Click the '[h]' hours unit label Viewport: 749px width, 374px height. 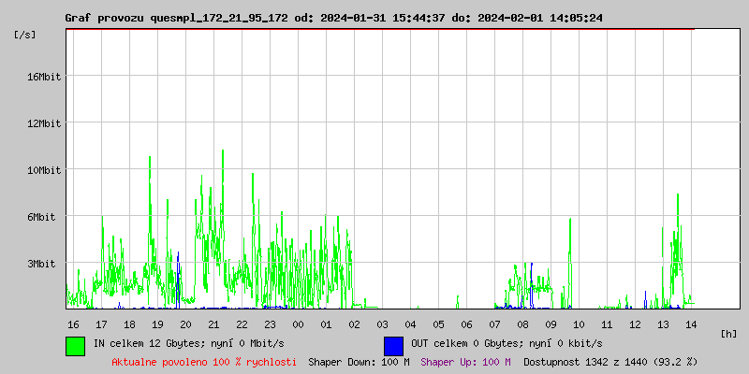point(728,334)
